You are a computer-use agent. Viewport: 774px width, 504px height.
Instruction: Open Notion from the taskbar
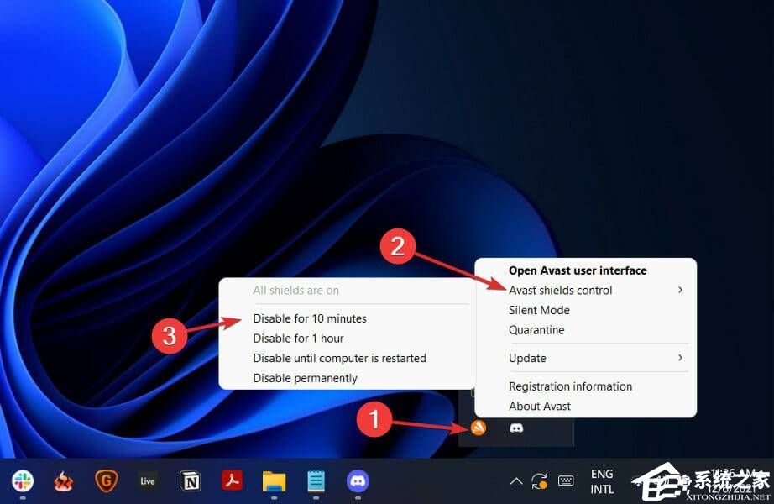pos(191,480)
